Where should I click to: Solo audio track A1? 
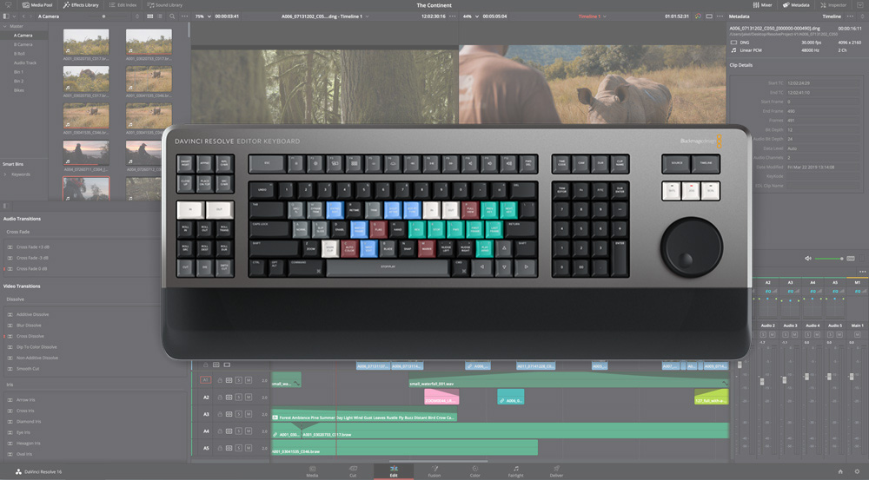click(239, 380)
